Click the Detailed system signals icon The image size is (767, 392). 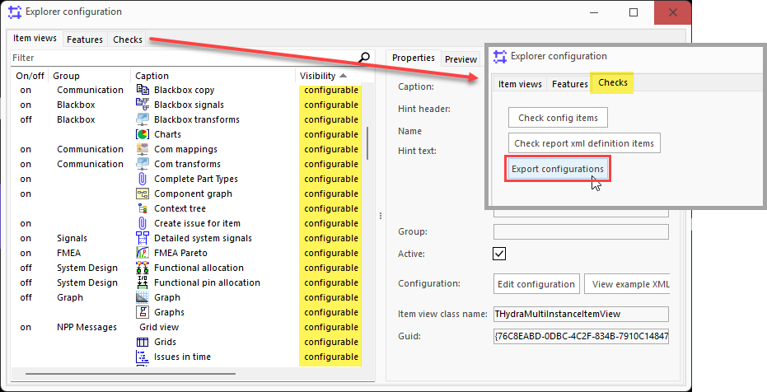click(x=143, y=238)
